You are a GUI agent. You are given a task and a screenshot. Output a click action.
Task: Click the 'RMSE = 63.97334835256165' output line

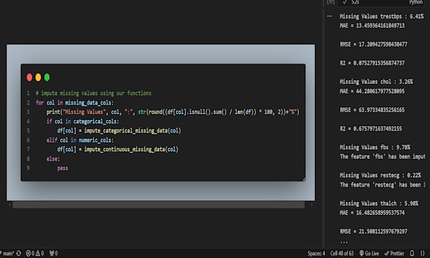(x=372, y=110)
